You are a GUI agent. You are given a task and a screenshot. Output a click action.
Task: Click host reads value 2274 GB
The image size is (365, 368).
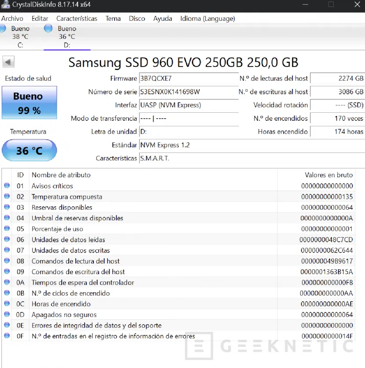pyautogui.click(x=338, y=78)
